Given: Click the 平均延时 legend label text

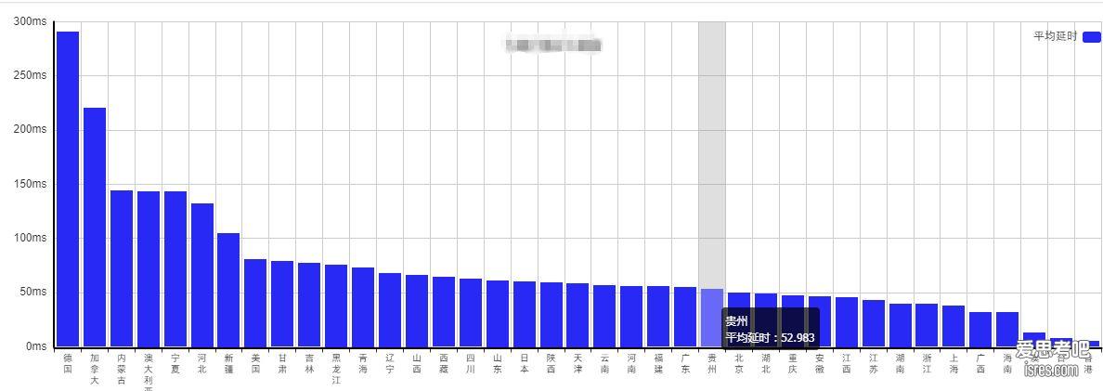Looking at the screenshot, I should coord(1055,36).
